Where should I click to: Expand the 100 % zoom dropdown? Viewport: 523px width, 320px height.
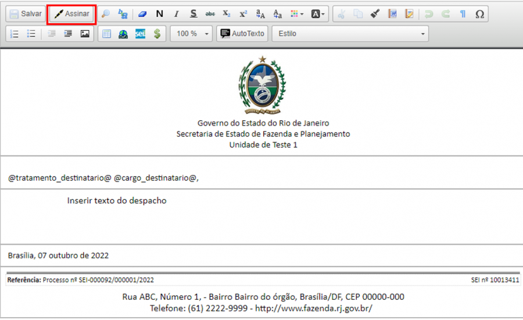click(191, 34)
